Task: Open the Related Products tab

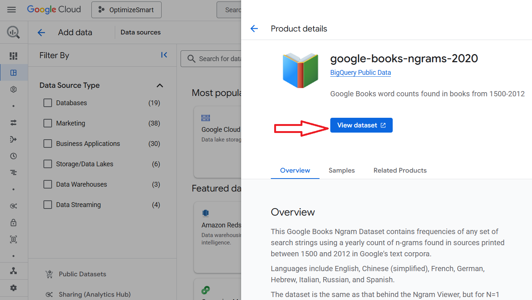Action: point(400,170)
